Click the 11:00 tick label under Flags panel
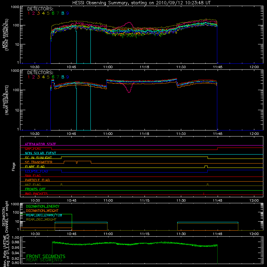This screenshot has height=267, width=267. [108, 201]
